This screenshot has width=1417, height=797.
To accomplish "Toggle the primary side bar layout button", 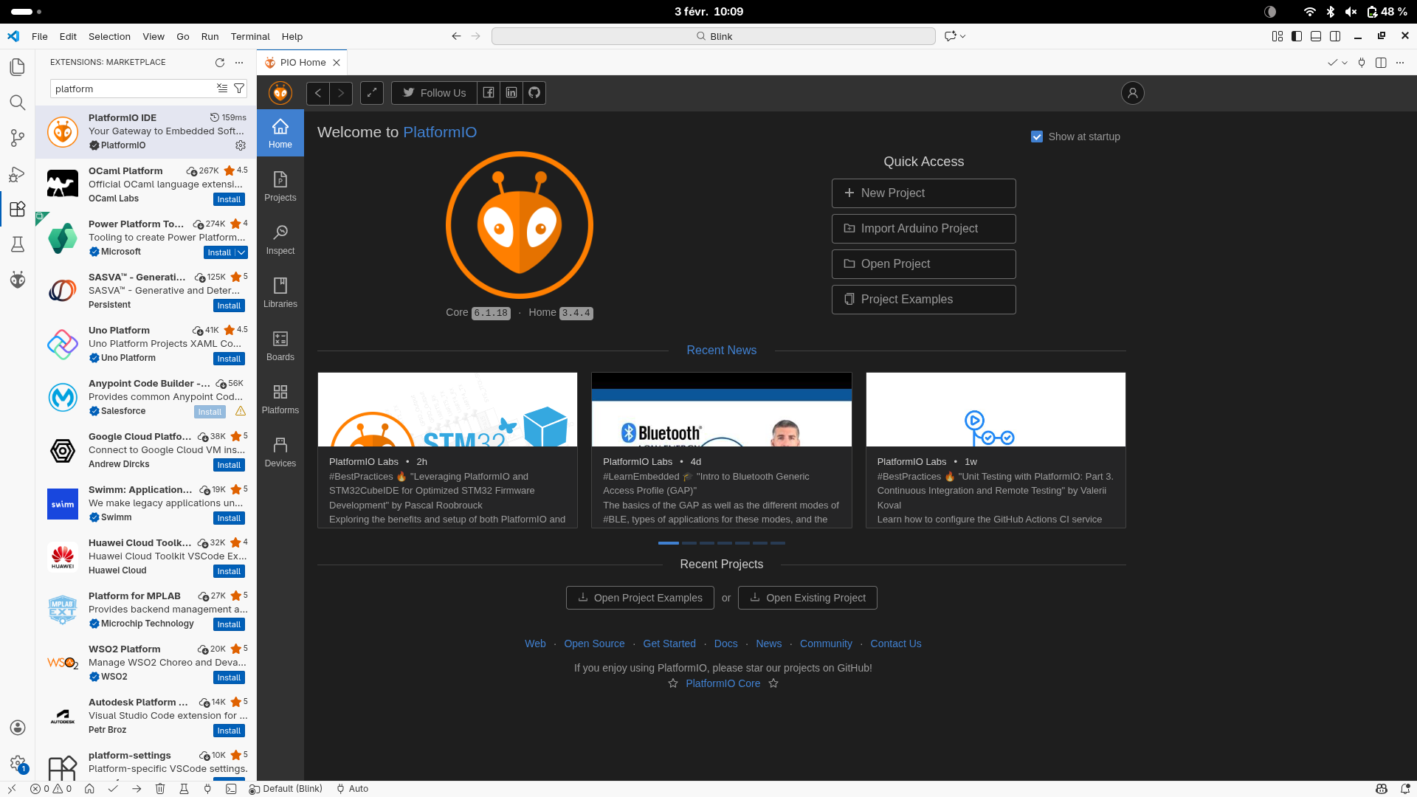I will click(1297, 36).
